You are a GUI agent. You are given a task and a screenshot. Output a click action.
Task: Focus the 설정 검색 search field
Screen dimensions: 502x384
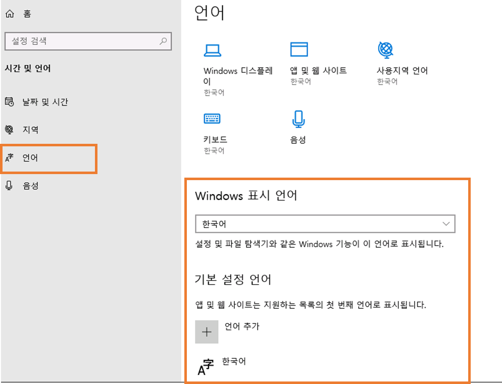[x=88, y=41]
